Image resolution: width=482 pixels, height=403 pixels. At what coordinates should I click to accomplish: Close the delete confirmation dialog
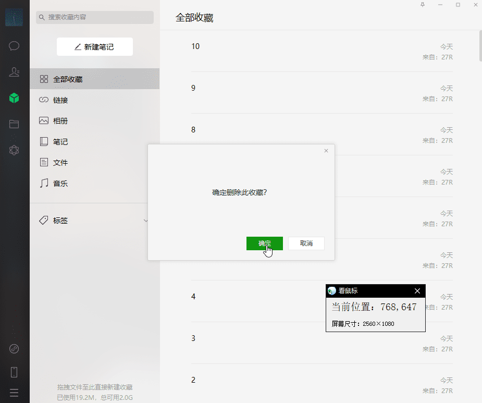pos(326,151)
